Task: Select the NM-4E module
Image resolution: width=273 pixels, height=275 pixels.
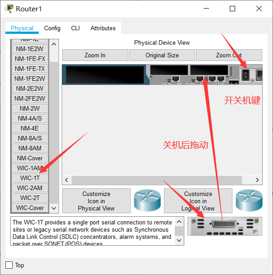Action: tap(30, 128)
